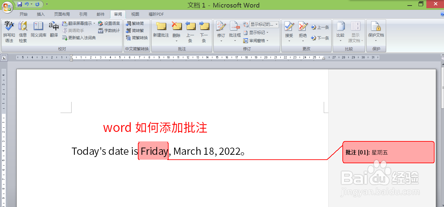Click the heading word 如何添加批注

click(x=171, y=127)
